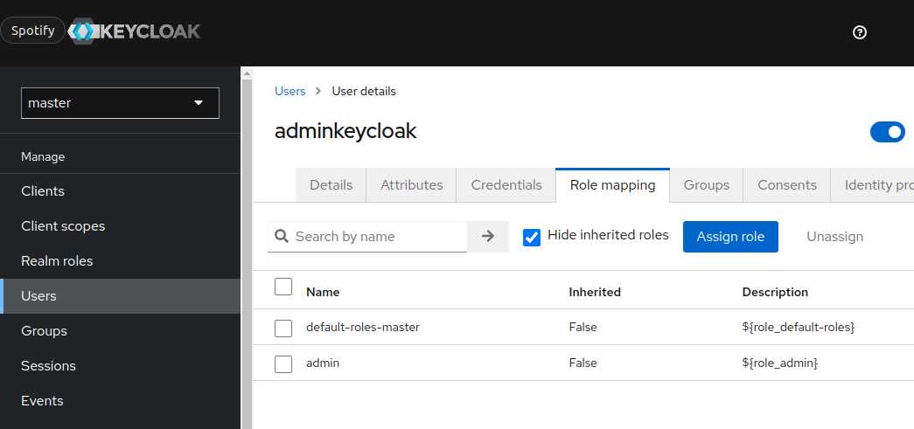Click the help question mark icon
This screenshot has width=914, height=429.
point(859,32)
